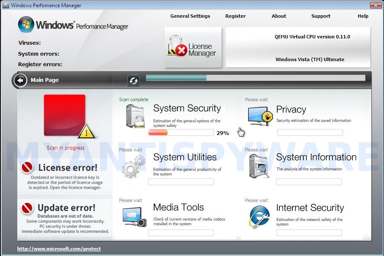Click 'Security estimation of the saved information'

[314, 121]
